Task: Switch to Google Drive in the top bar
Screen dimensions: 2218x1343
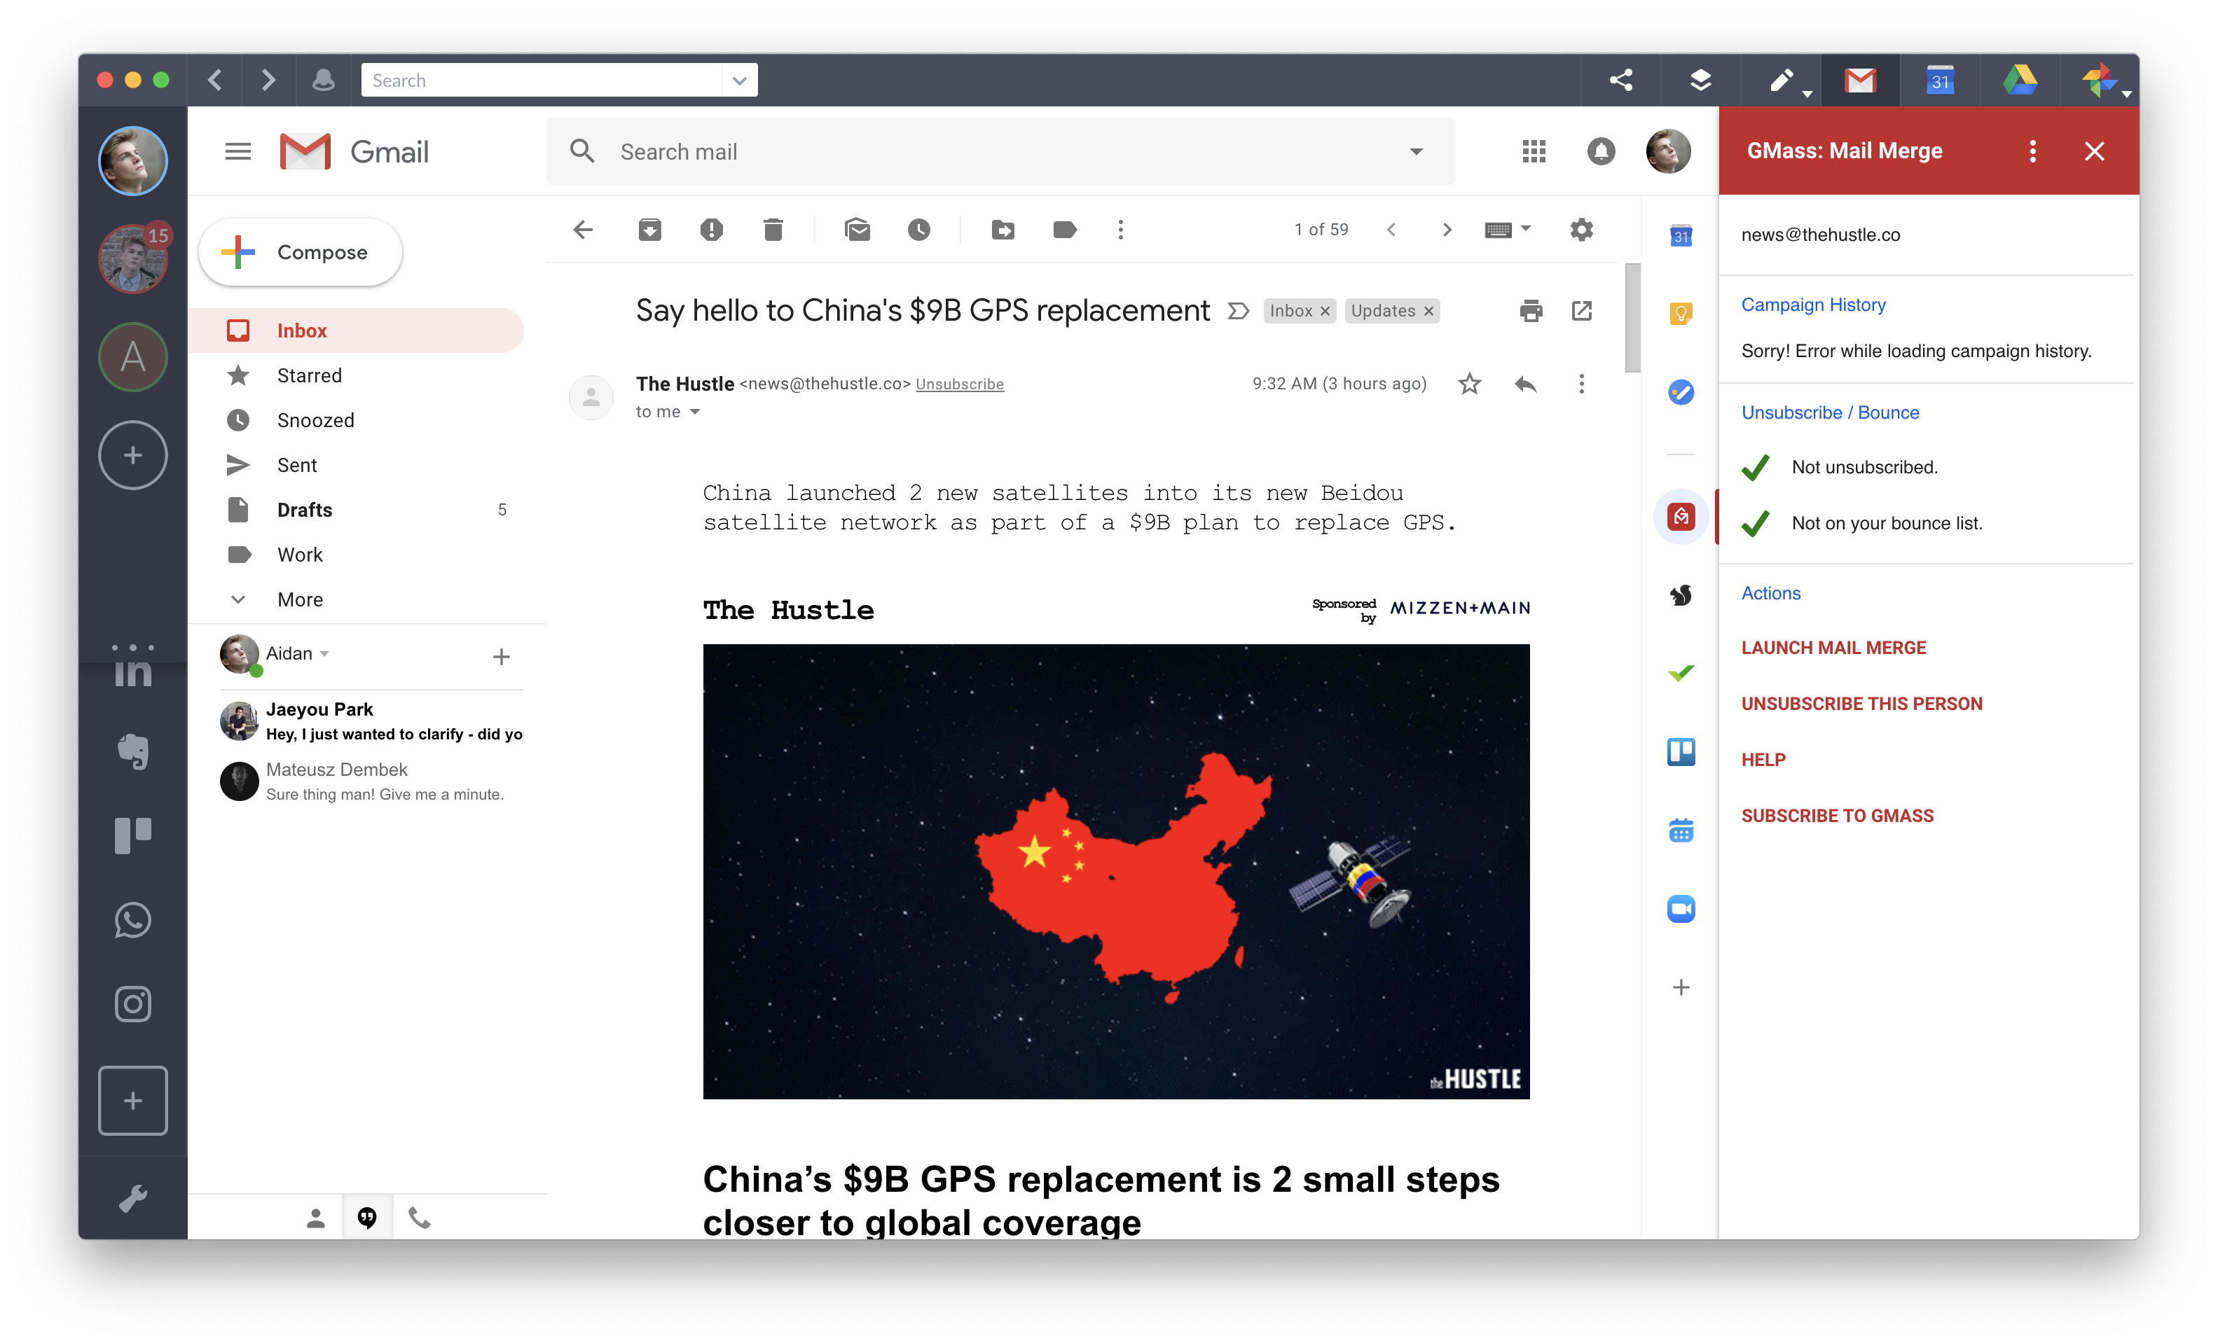Action: [x=2020, y=80]
